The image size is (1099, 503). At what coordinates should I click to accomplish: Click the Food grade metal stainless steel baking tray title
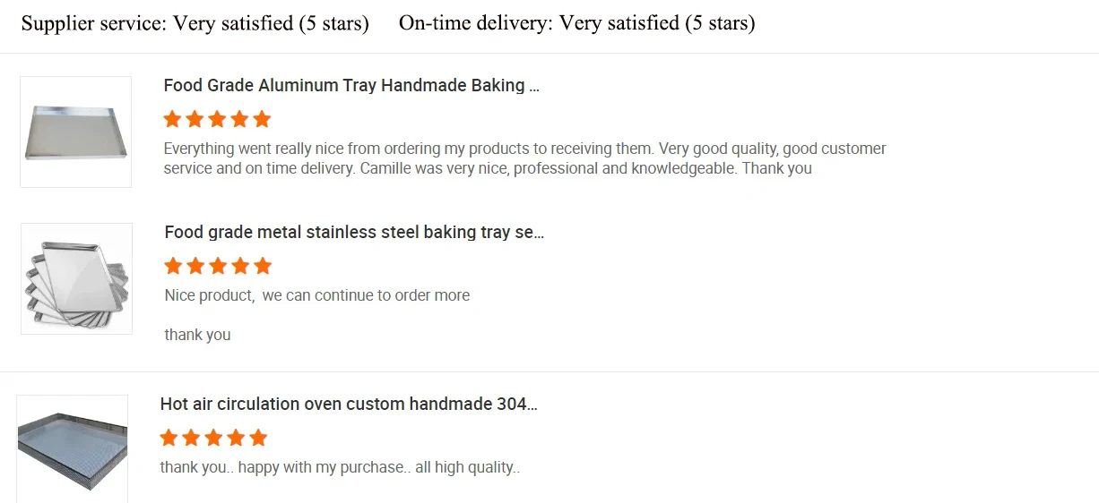click(x=354, y=233)
